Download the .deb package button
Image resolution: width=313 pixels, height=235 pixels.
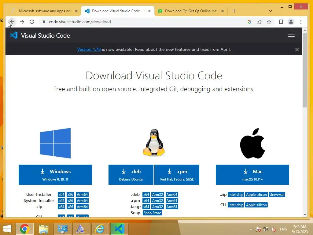(131, 175)
